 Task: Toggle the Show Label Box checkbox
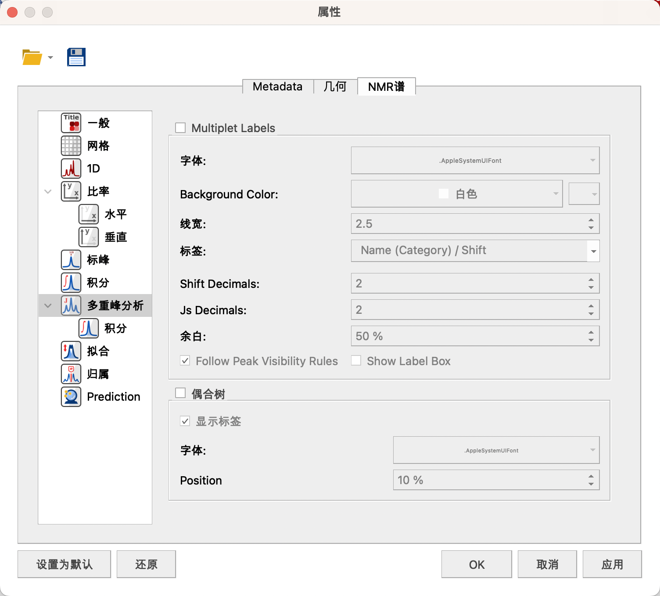pos(356,361)
